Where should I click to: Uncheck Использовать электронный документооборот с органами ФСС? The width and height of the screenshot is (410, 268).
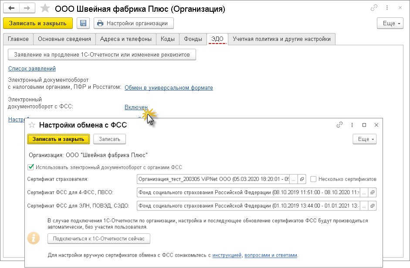click(x=30, y=167)
